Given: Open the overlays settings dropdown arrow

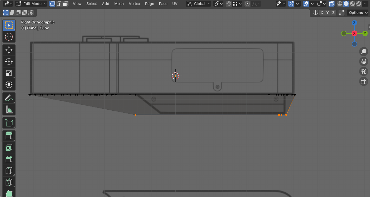Looking at the screenshot, I should coord(312,4).
